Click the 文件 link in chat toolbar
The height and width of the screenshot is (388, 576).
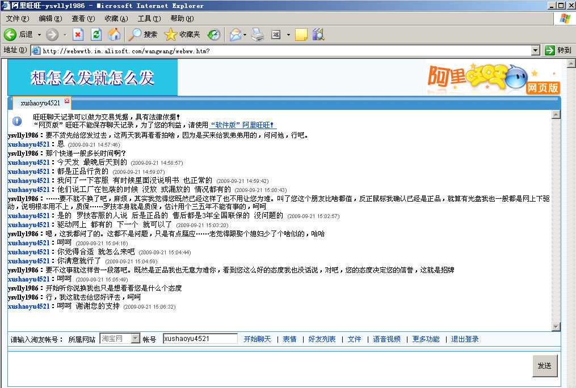tap(354, 339)
